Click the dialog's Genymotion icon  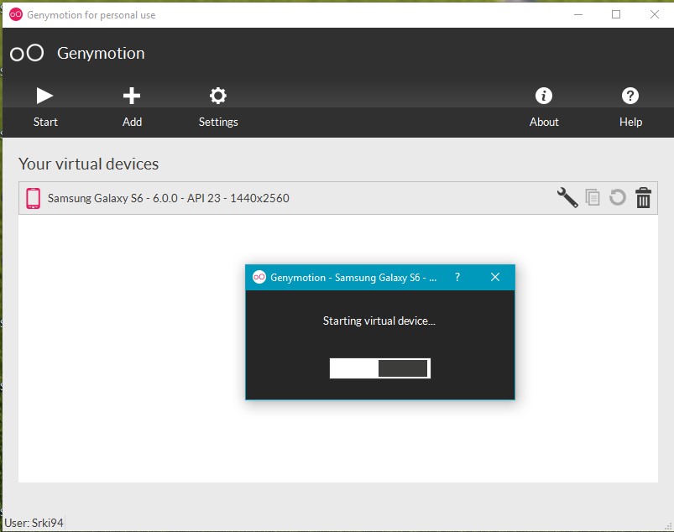[x=259, y=277]
